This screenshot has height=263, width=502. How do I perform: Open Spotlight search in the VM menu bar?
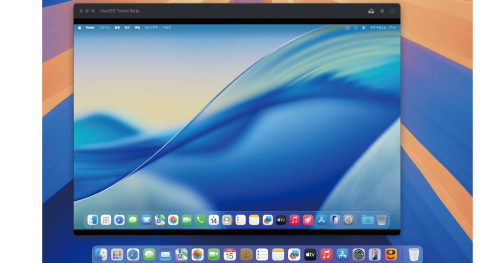(x=355, y=28)
